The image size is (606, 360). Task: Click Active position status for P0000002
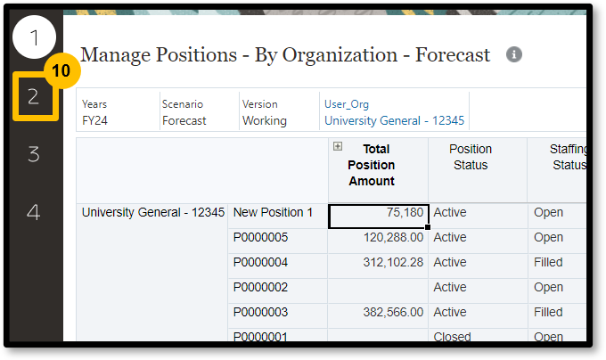click(x=450, y=288)
